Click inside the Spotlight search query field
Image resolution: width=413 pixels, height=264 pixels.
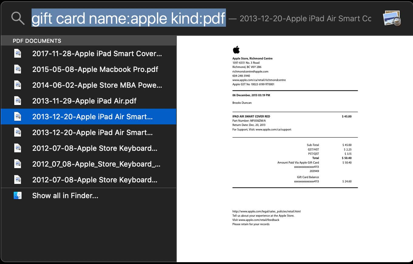coord(129,18)
